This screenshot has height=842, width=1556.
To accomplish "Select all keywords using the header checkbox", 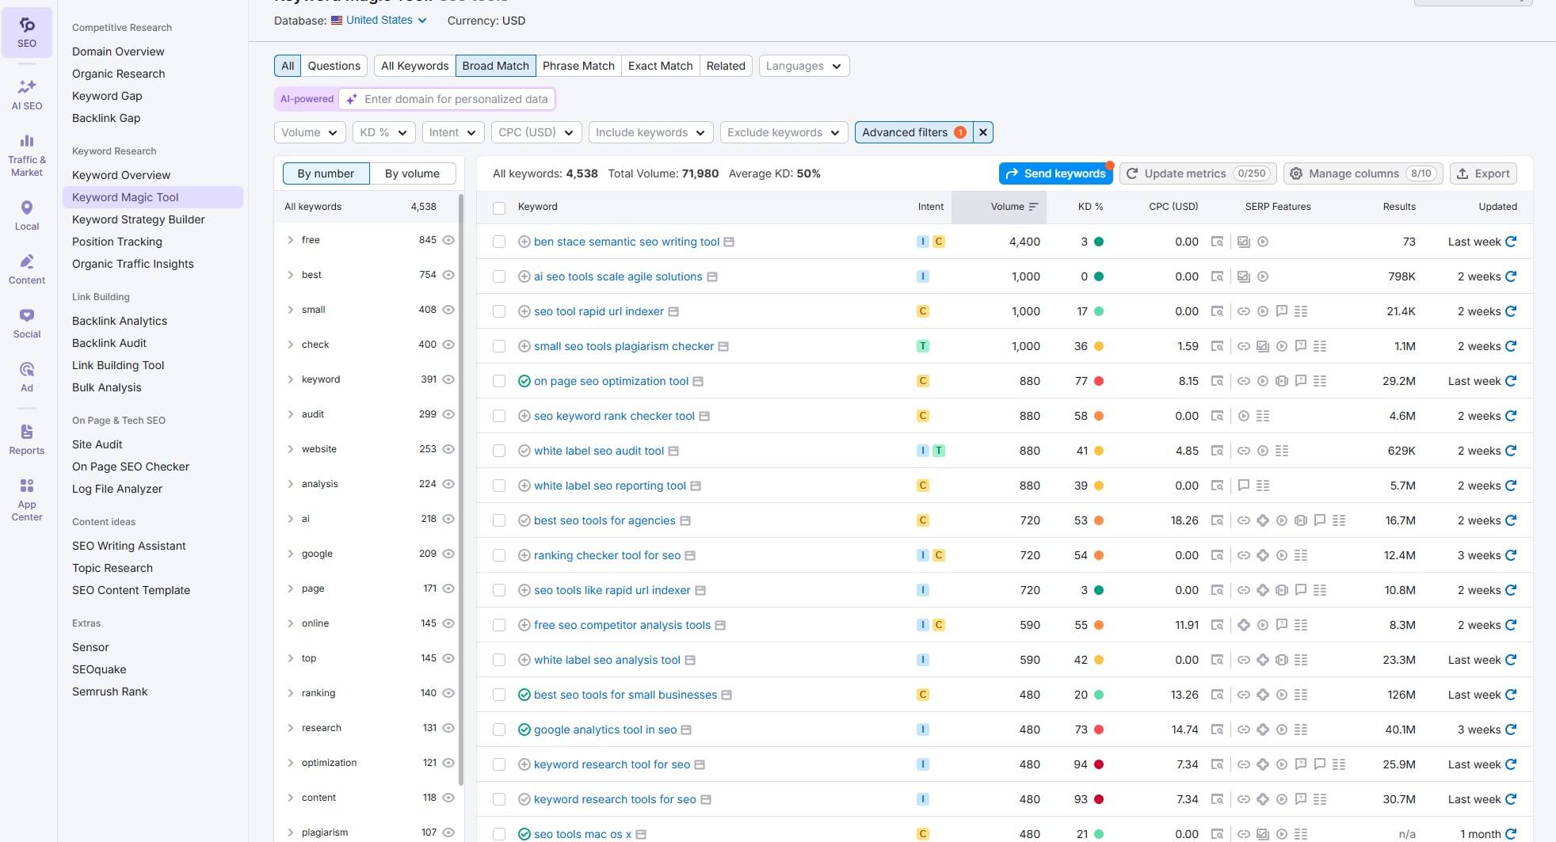I will click(x=499, y=206).
